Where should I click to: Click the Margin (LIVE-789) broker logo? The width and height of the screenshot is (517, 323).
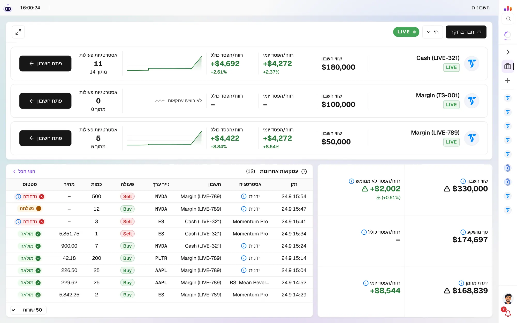pyautogui.click(x=472, y=138)
